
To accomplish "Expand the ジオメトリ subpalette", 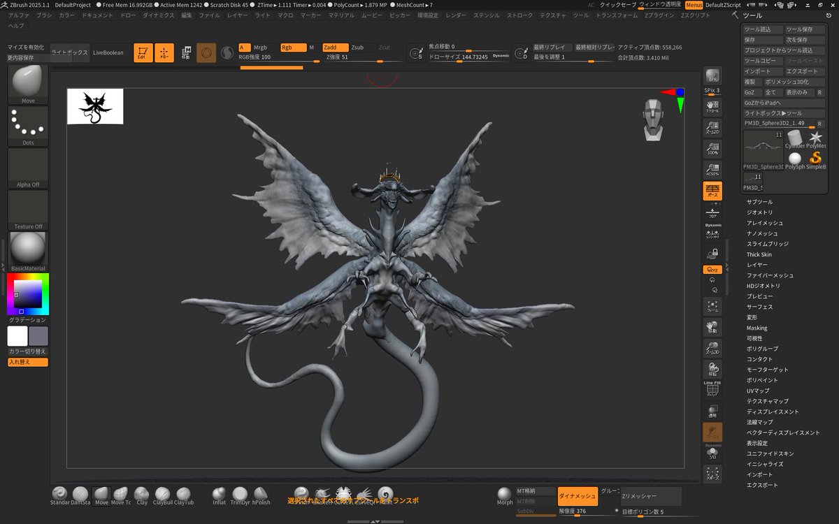I will 759,212.
